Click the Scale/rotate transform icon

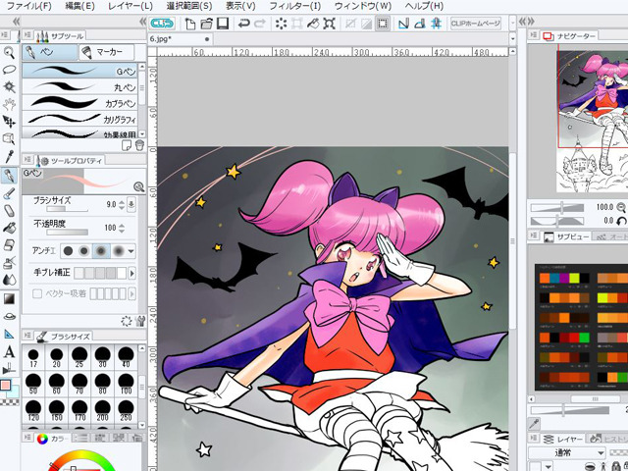click(329, 24)
